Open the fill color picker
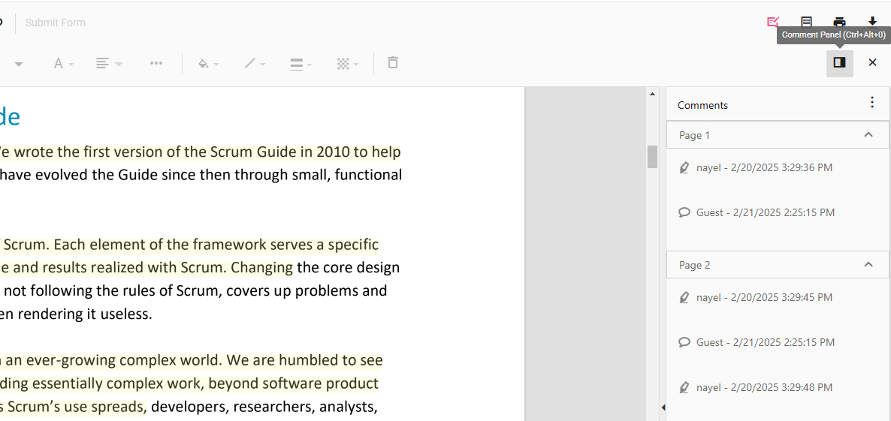 point(208,64)
